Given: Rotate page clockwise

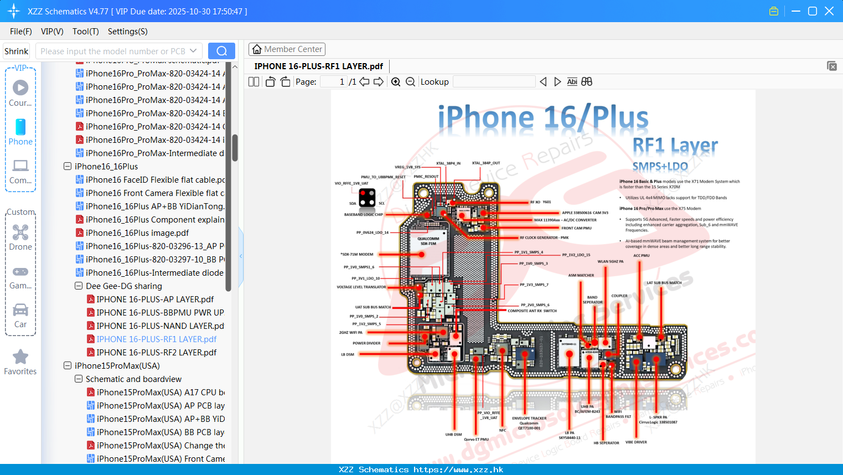Looking at the screenshot, I should tap(285, 82).
